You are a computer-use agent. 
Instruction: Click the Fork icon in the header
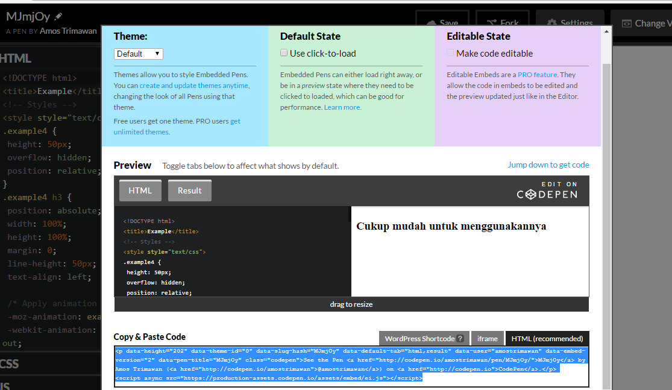coord(492,23)
